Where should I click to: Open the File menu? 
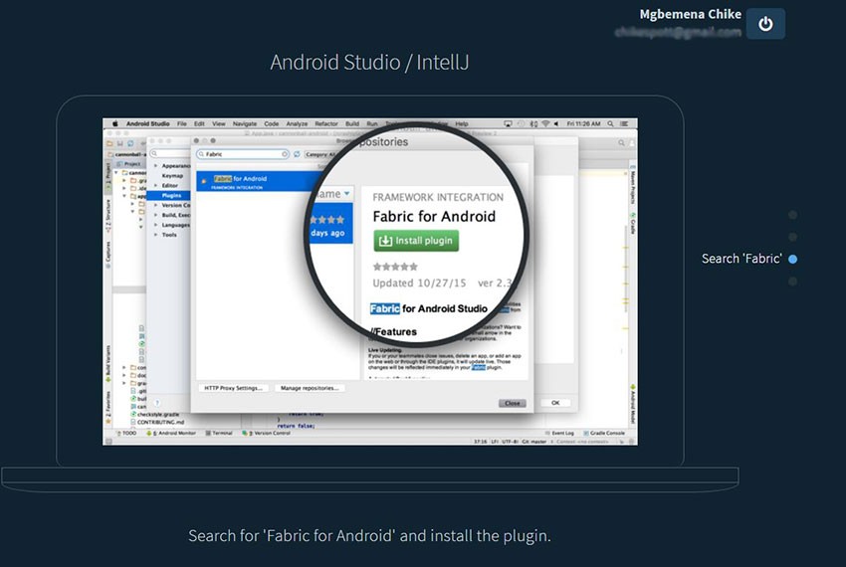[182, 123]
